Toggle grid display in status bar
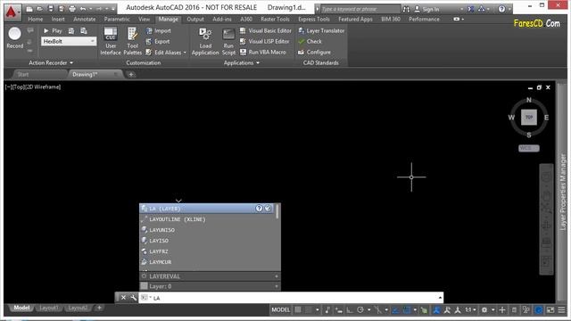 298,309
